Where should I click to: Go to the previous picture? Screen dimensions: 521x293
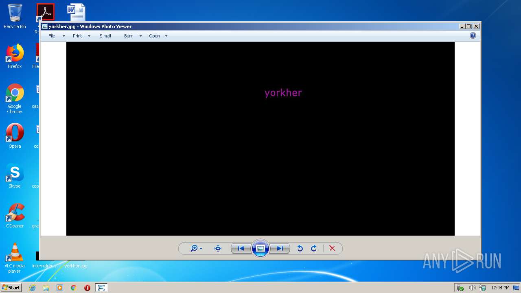pos(241,249)
